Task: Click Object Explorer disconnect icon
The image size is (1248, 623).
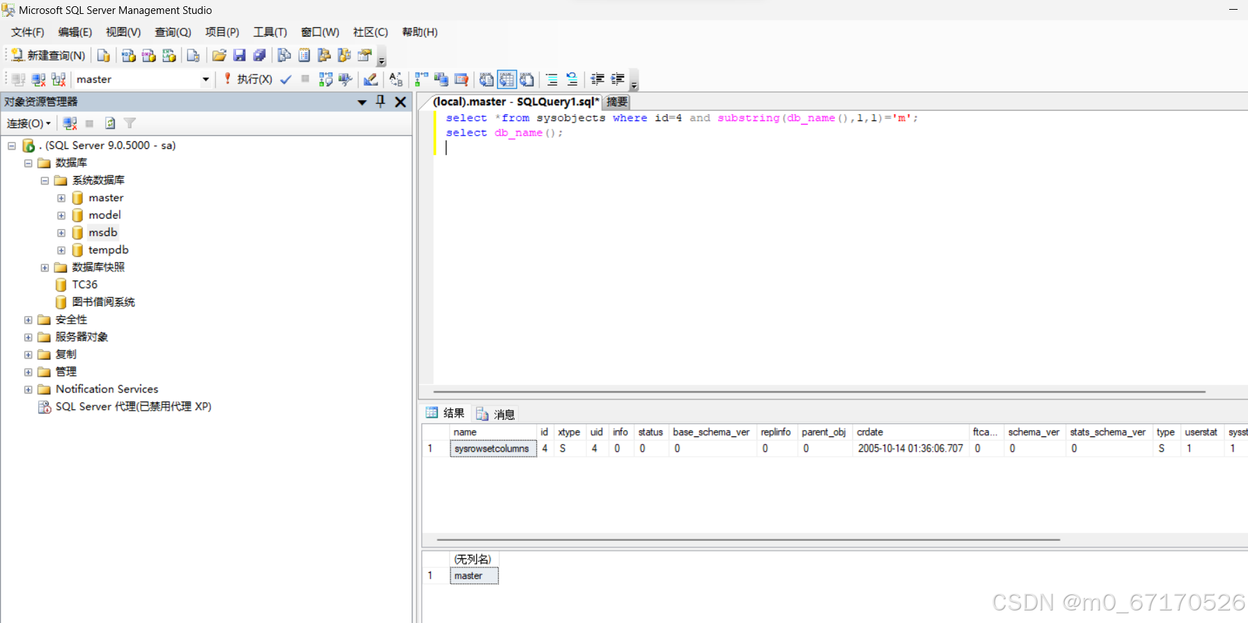Action: pyautogui.click(x=70, y=123)
